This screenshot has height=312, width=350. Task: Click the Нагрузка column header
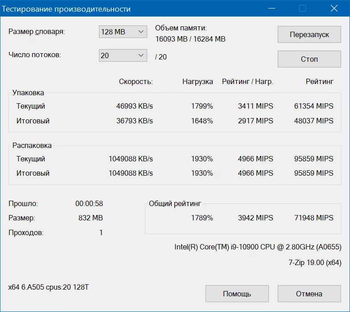click(198, 82)
